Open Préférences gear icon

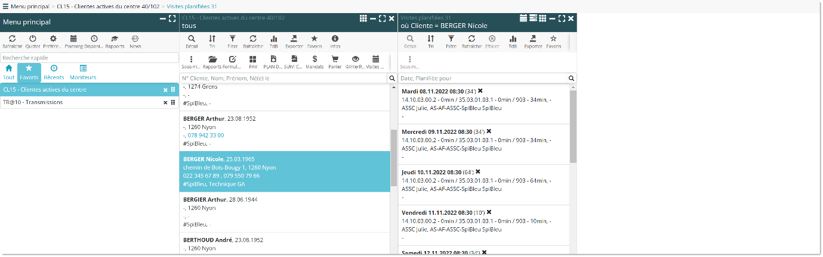(x=53, y=40)
